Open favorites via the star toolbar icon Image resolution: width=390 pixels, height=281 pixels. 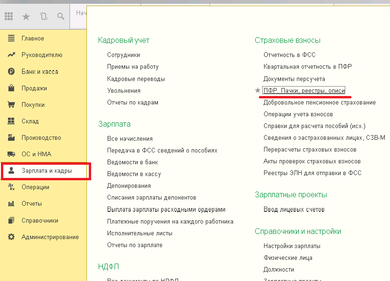tap(26, 16)
